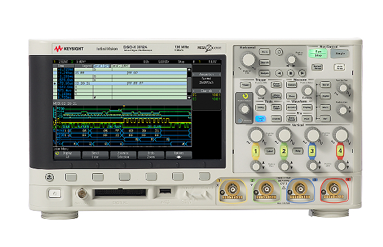383x247 pixels.
Task: Click the zoom magnifier button in Horizontal
Action: pyautogui.click(x=279, y=52)
